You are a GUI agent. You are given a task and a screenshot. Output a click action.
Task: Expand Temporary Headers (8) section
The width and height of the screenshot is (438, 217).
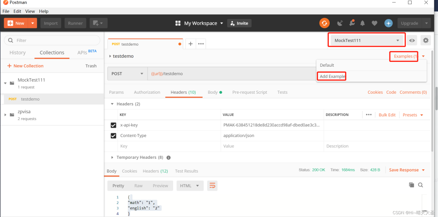[x=112, y=158]
